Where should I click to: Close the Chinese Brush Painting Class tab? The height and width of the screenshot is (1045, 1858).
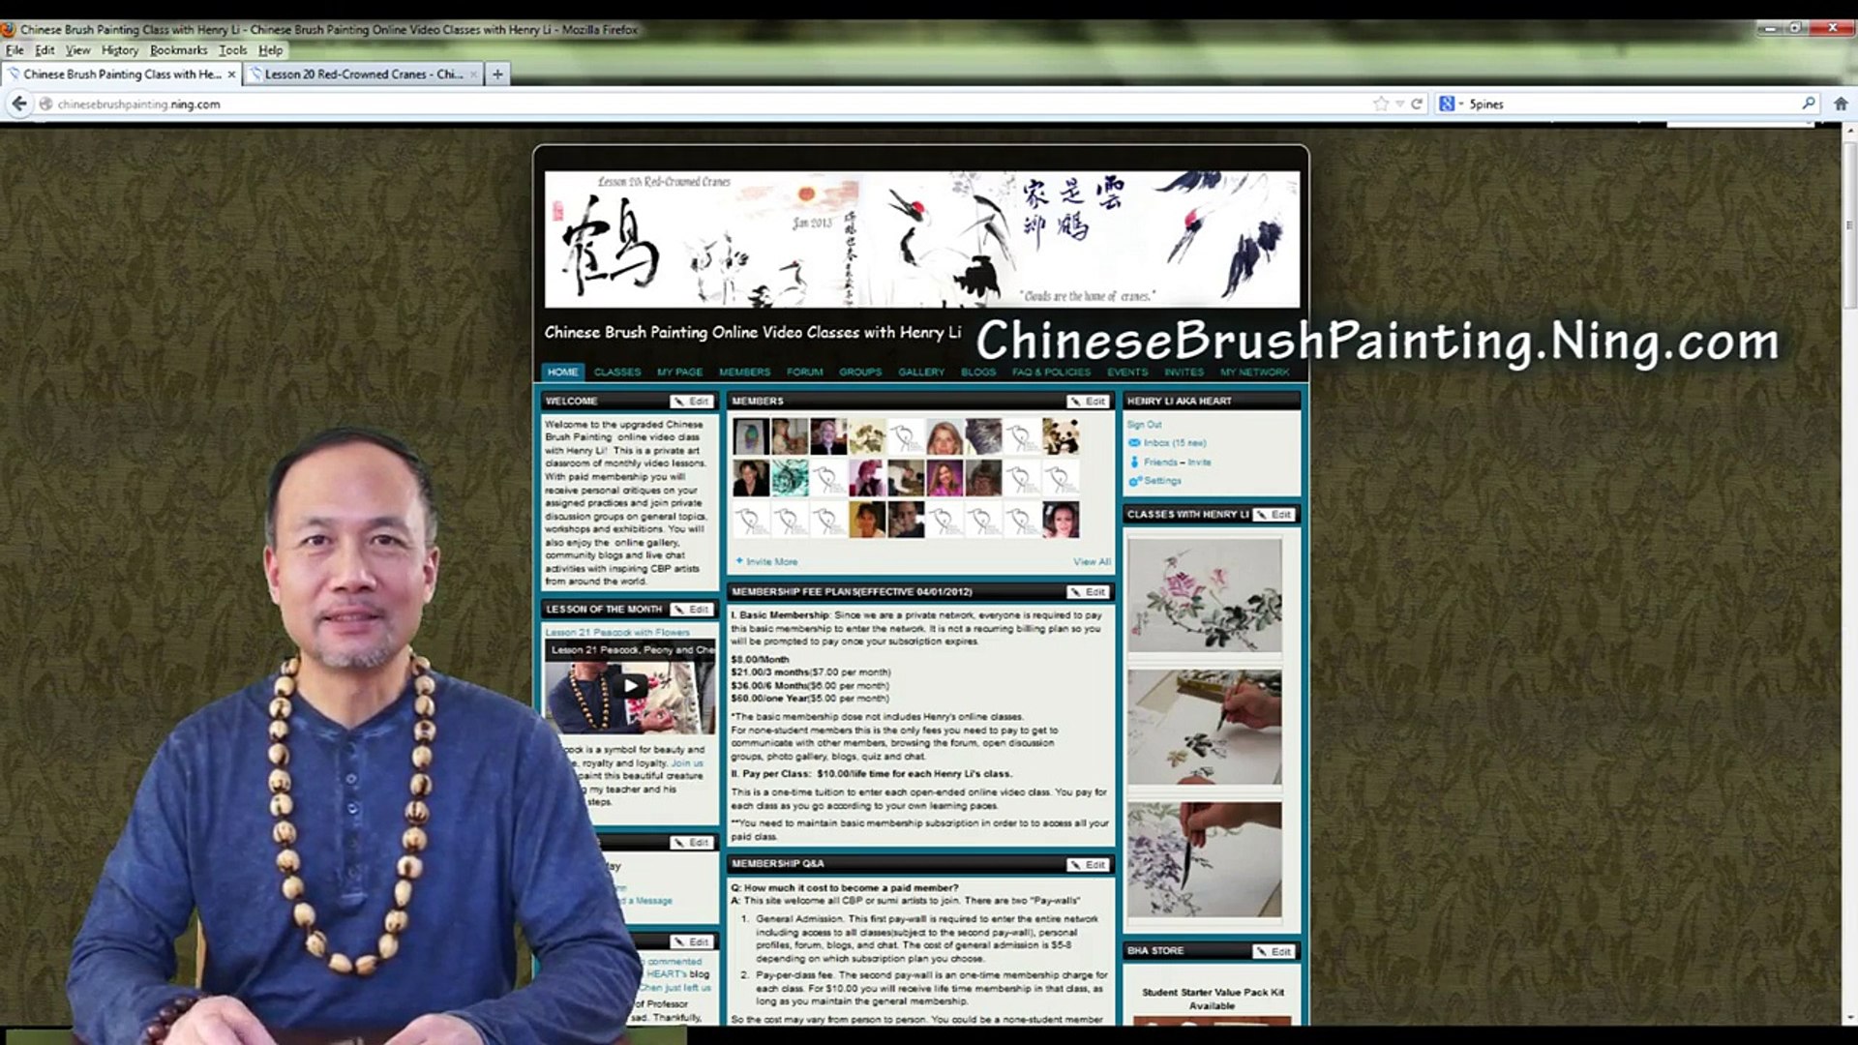[x=231, y=74]
